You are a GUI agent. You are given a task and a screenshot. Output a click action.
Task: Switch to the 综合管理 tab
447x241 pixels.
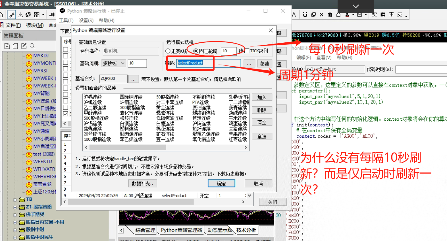point(145,230)
